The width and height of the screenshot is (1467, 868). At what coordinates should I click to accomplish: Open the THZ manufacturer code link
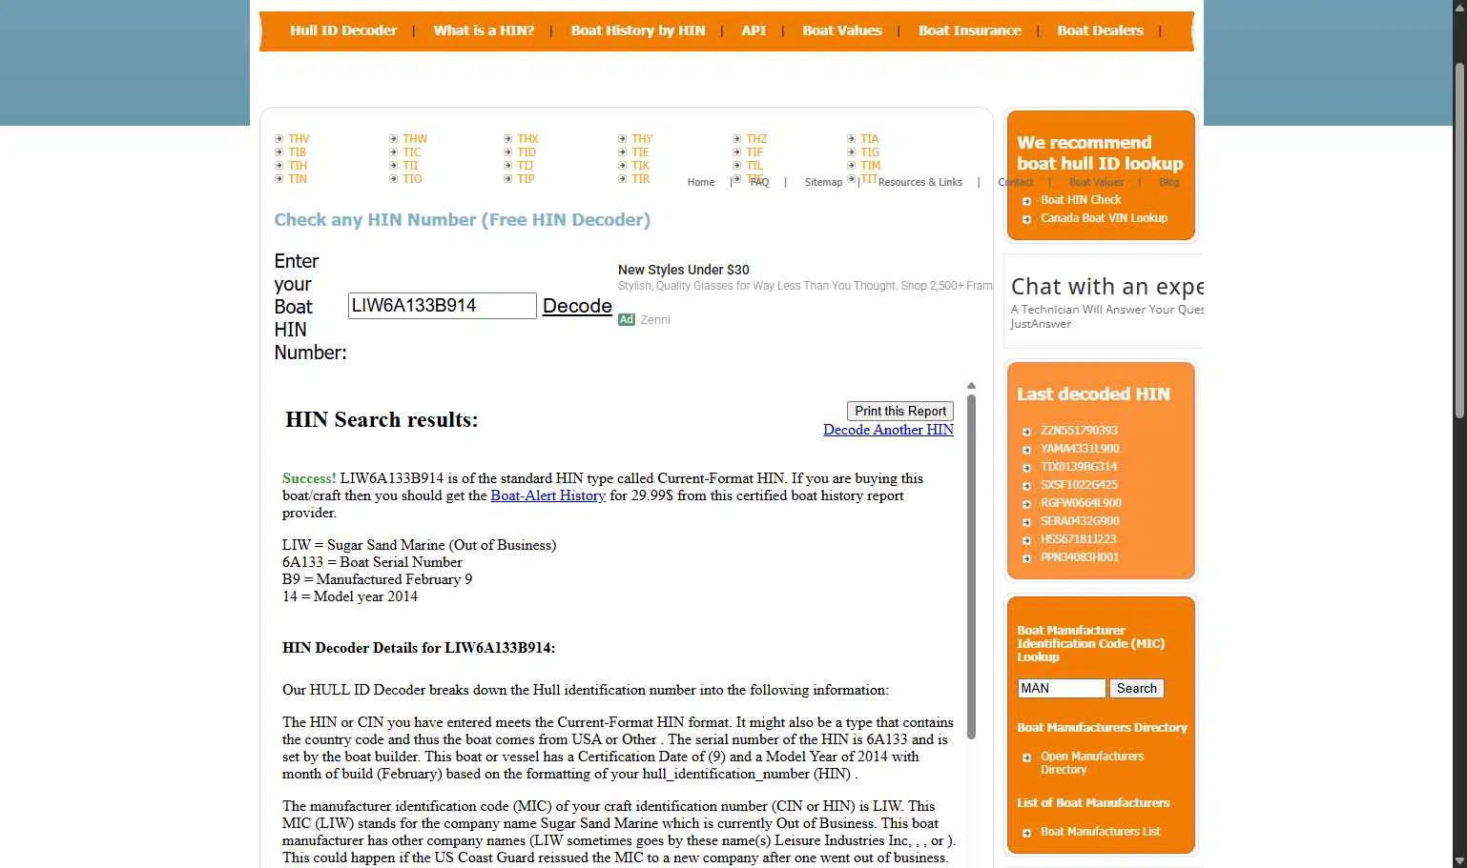756,139
